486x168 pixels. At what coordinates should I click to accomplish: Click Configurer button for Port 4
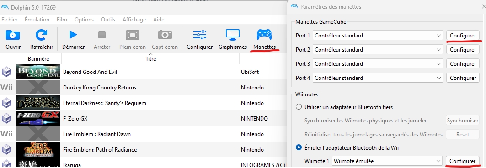pos(463,78)
